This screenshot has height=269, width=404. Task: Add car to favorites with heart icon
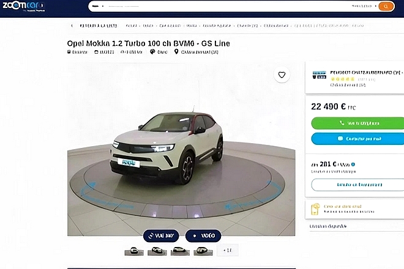point(282,75)
